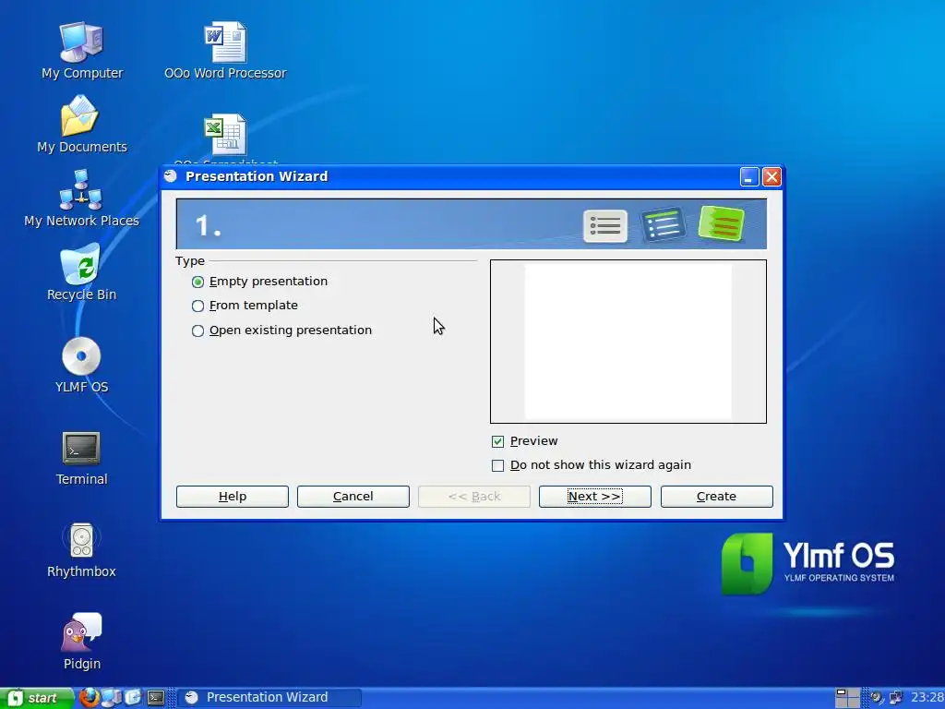Enable Do not show this wizard again
The height and width of the screenshot is (709, 945).
(497, 465)
